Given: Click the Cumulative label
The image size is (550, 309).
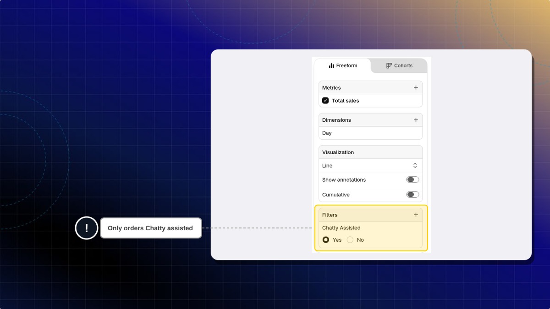Looking at the screenshot, I should (336, 195).
